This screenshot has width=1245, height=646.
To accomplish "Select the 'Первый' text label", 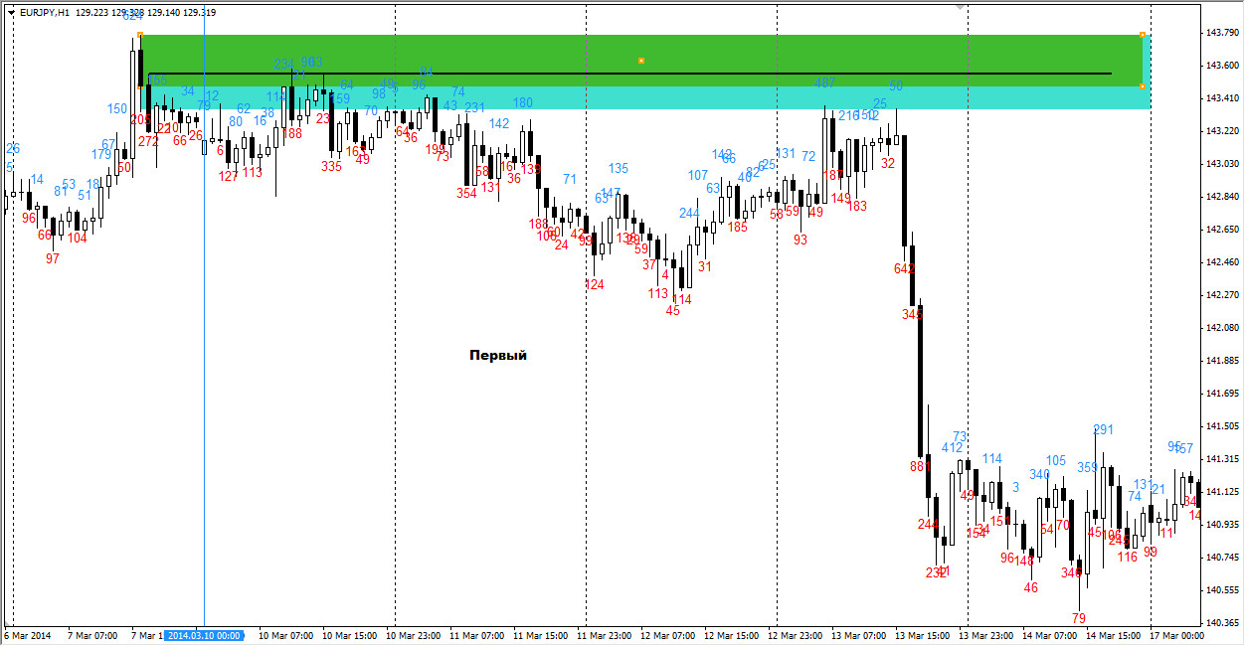I will coord(498,356).
